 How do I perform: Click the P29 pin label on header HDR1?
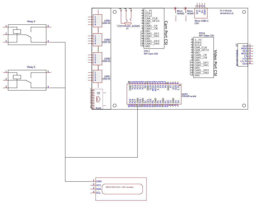click(130, 101)
